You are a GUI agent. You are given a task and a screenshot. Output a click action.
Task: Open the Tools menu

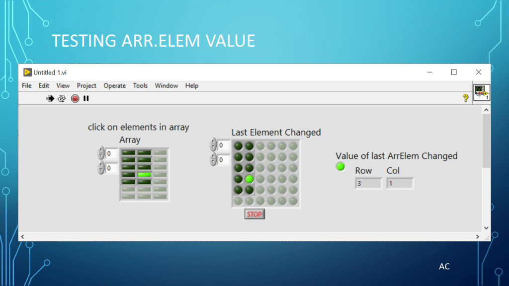point(140,86)
